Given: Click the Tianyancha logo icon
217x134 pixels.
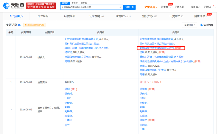Looking at the screenshot, I should coord(6,6).
